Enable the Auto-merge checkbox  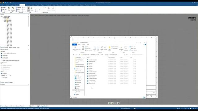[x=2, y=77]
